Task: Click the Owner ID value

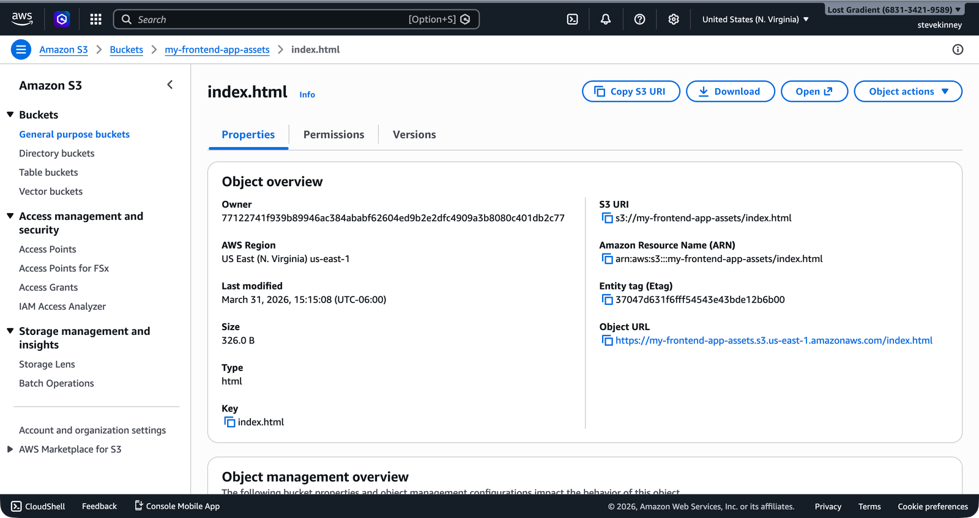Action: [393, 218]
